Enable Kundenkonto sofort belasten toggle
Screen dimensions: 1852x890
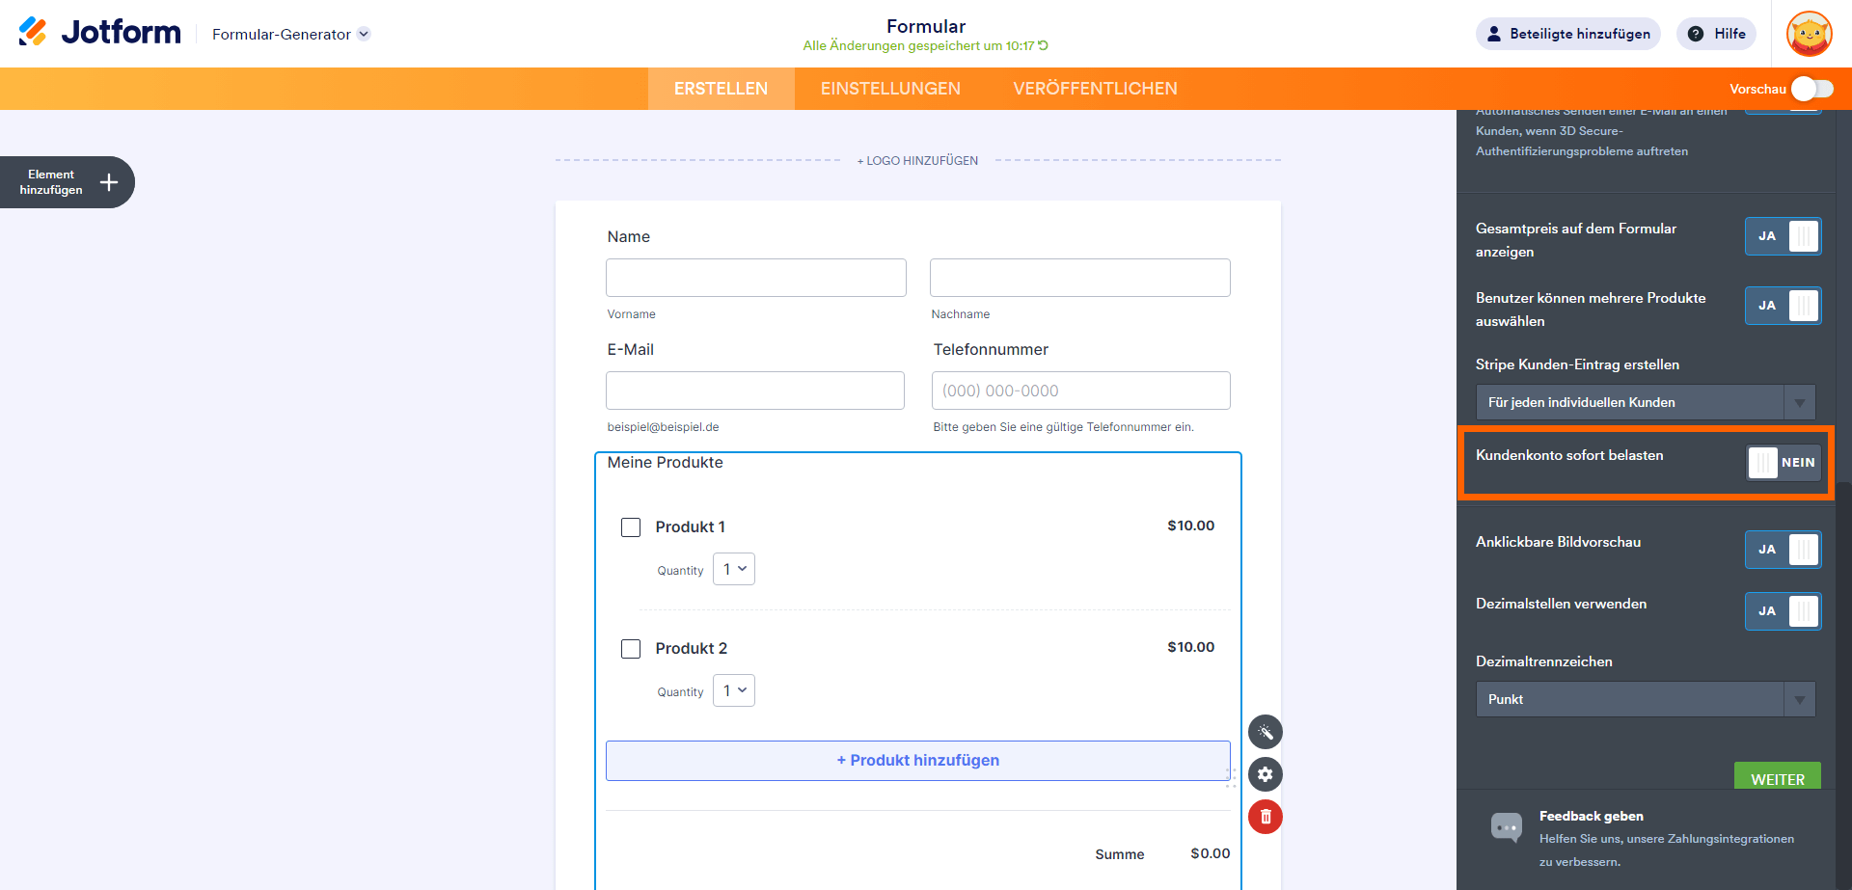(x=1783, y=463)
